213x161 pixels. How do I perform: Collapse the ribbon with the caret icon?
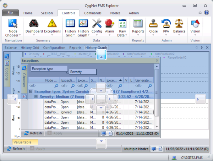pyautogui.click(x=200, y=13)
